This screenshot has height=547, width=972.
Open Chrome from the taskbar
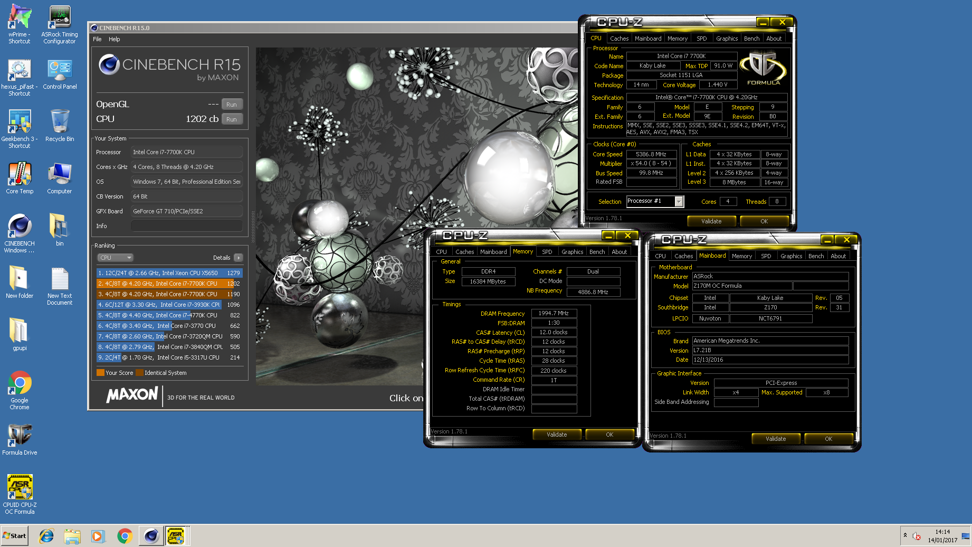(125, 536)
